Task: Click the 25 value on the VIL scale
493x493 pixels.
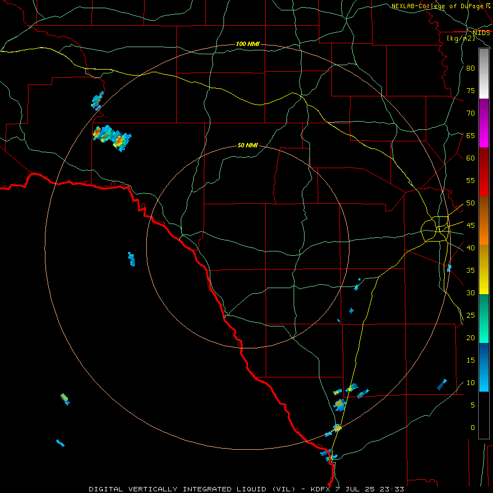Action: point(471,316)
